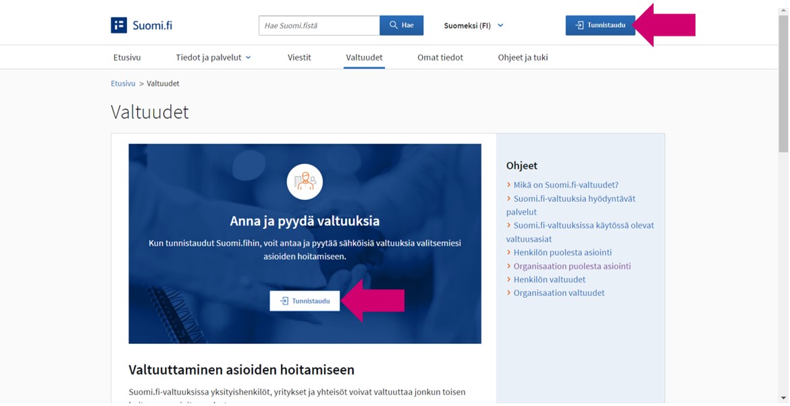This screenshot has width=790, height=406.
Task: Open Organisaation puolesta asiointi link
Action: click(x=573, y=265)
